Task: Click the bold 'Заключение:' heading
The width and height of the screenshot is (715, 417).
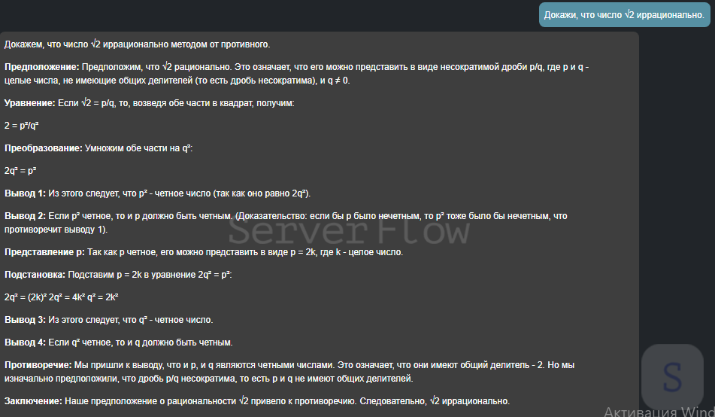Action: pos(33,401)
